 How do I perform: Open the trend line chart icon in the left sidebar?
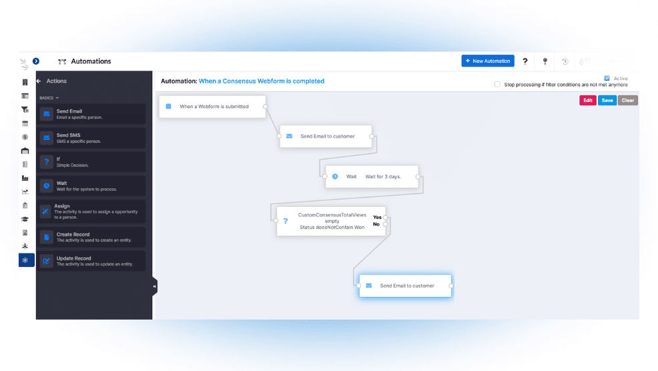(25, 192)
